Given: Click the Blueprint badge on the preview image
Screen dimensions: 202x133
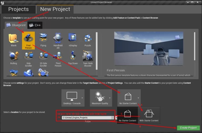Looking at the screenshot, I should tap(177, 38).
